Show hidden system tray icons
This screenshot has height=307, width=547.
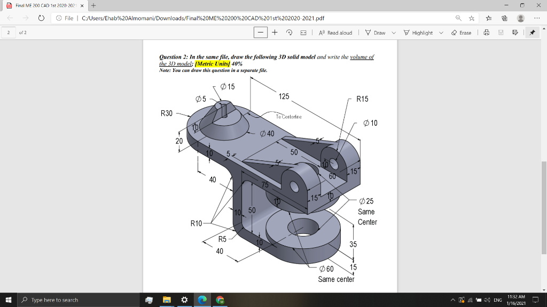[452, 300]
